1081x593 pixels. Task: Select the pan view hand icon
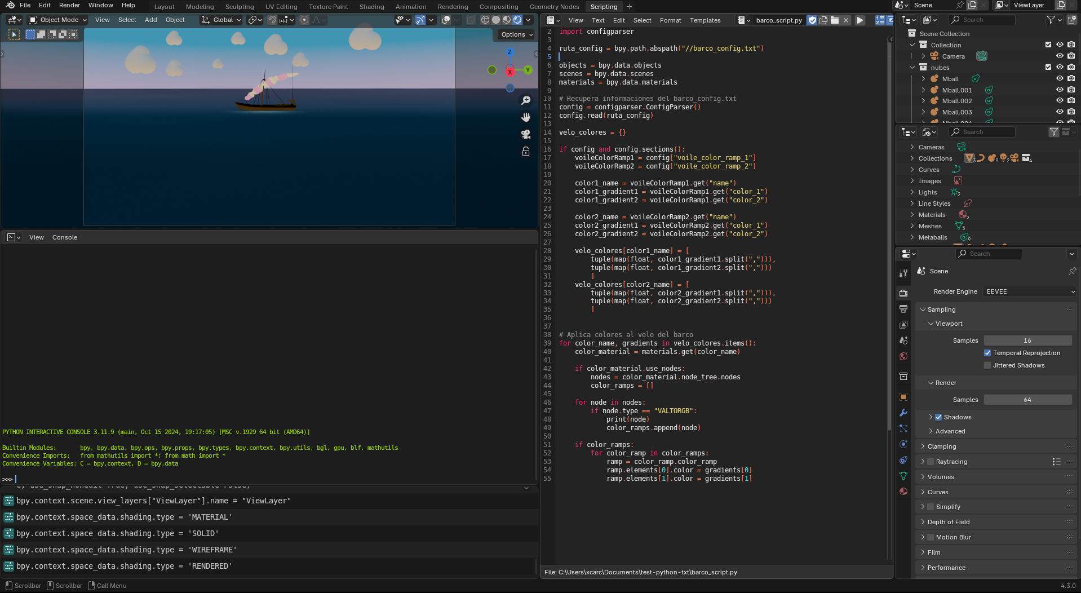pyautogui.click(x=526, y=117)
